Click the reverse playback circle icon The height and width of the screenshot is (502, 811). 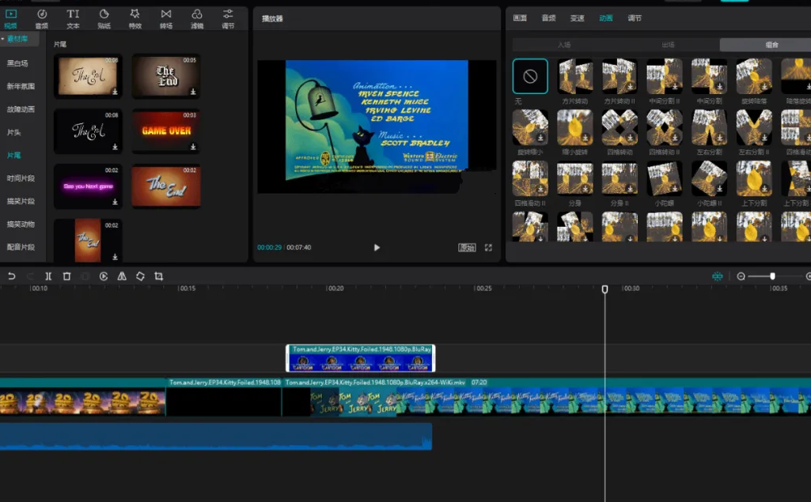pyautogui.click(x=104, y=277)
